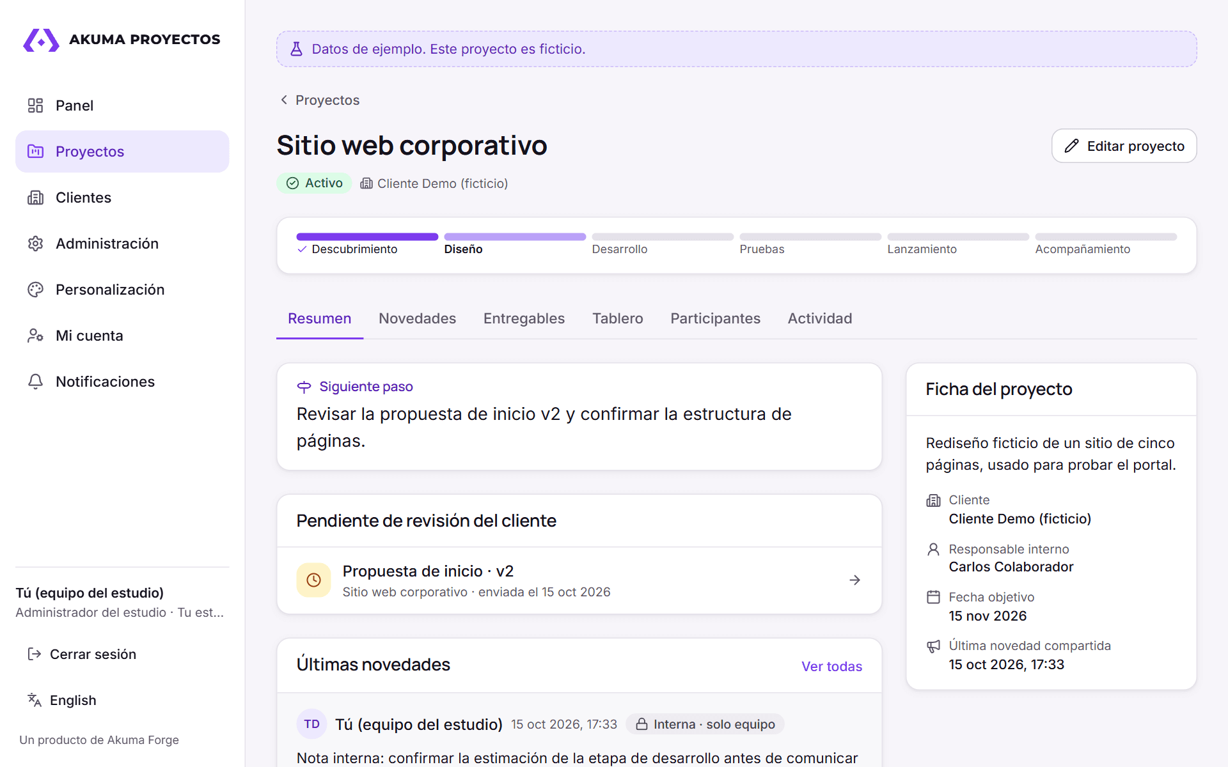Click the lock icon in Interna badge
1228x767 pixels.
pos(642,724)
